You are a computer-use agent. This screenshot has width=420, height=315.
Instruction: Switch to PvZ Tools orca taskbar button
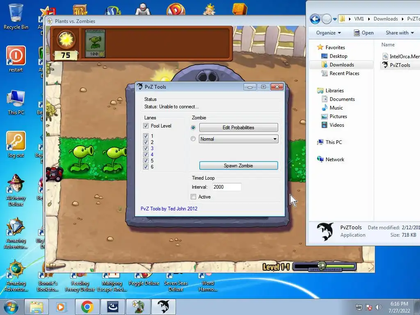click(x=164, y=307)
